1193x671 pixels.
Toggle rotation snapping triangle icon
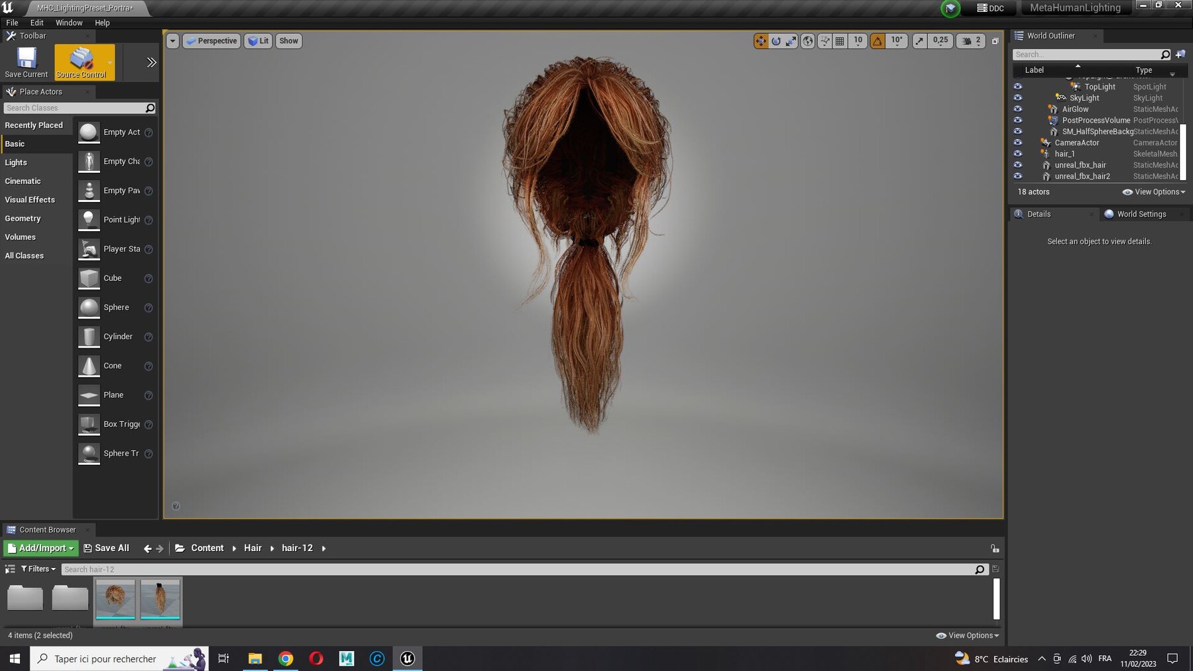878,41
